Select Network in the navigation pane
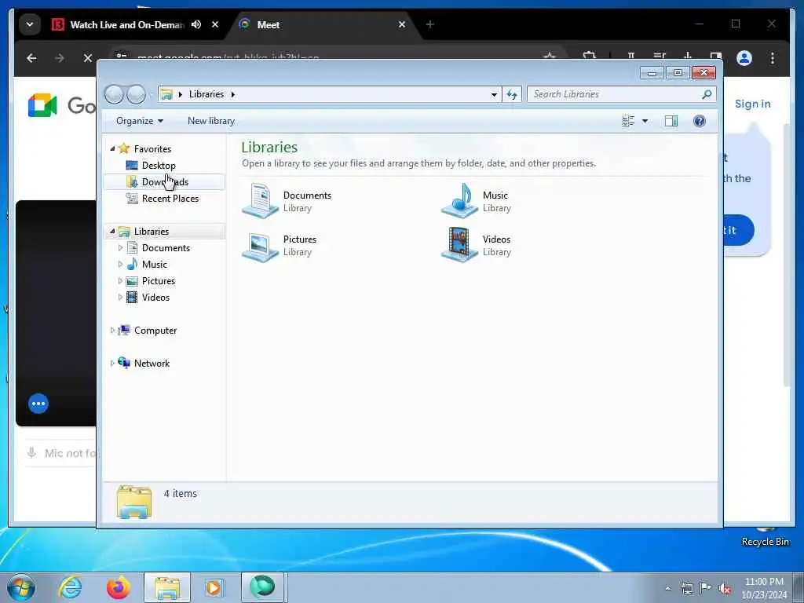The height and width of the screenshot is (603, 804). [x=152, y=364]
